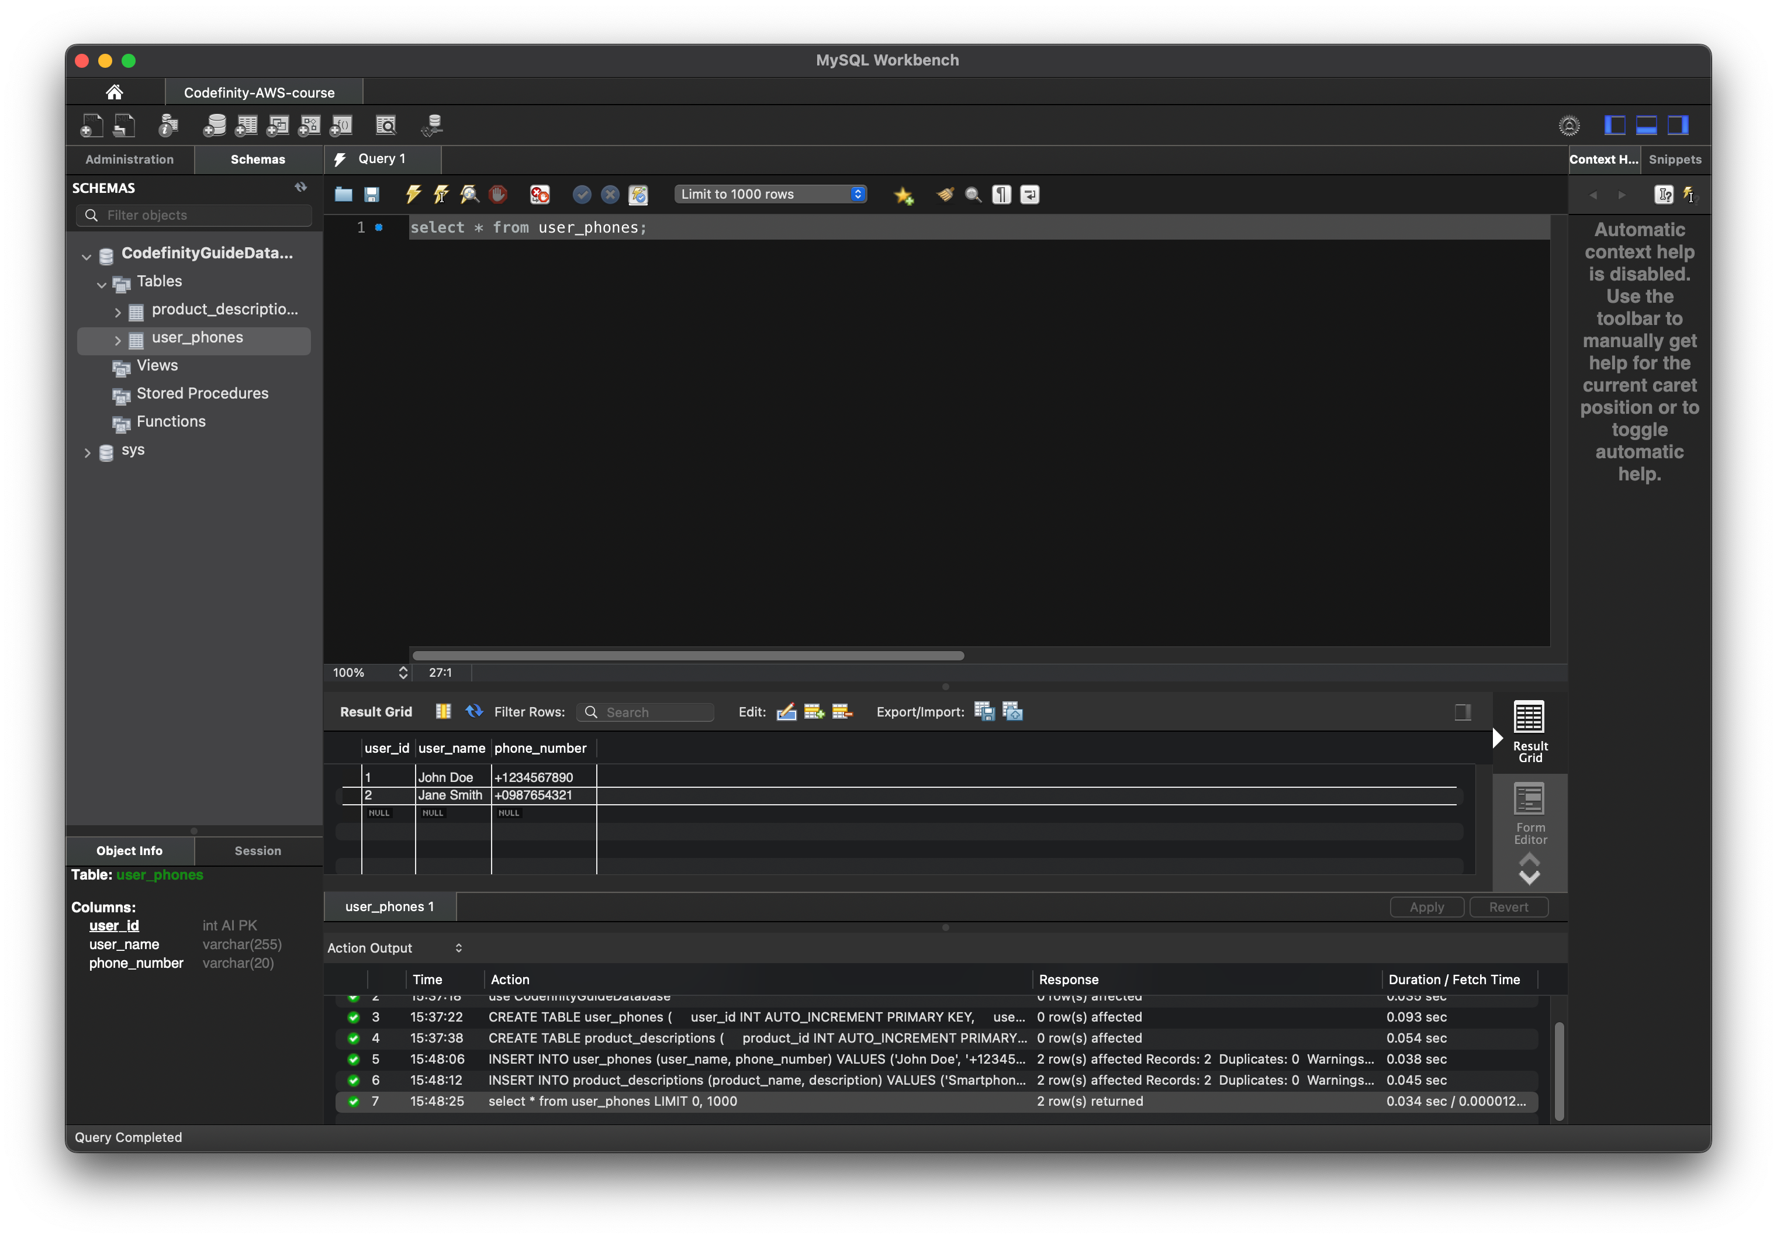Create a new view icon
1777x1239 pixels.
tap(278, 126)
